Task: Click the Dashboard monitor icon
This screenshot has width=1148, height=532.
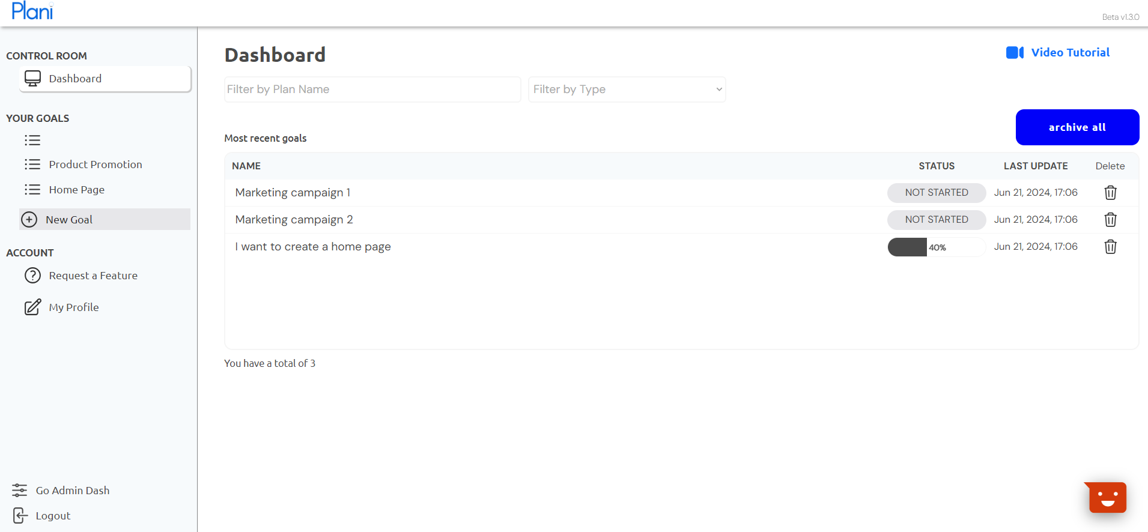Action: [x=32, y=79]
